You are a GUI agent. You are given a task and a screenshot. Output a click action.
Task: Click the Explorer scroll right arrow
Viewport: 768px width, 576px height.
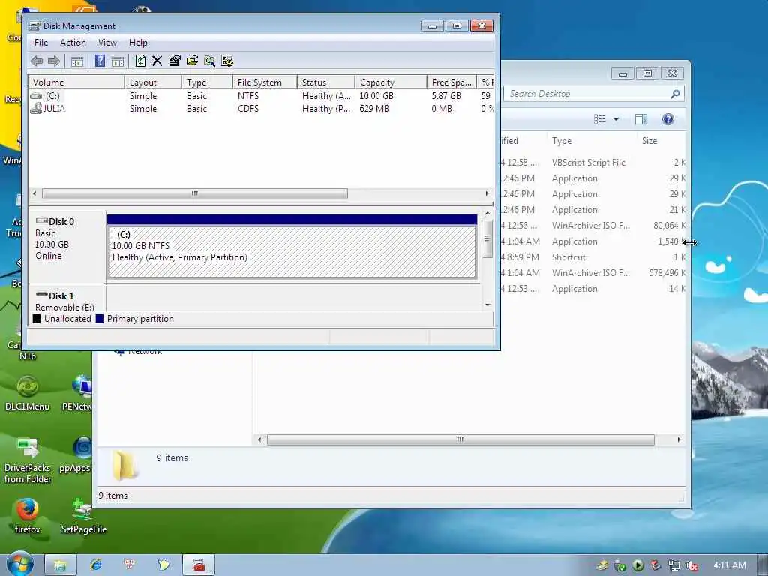click(679, 439)
